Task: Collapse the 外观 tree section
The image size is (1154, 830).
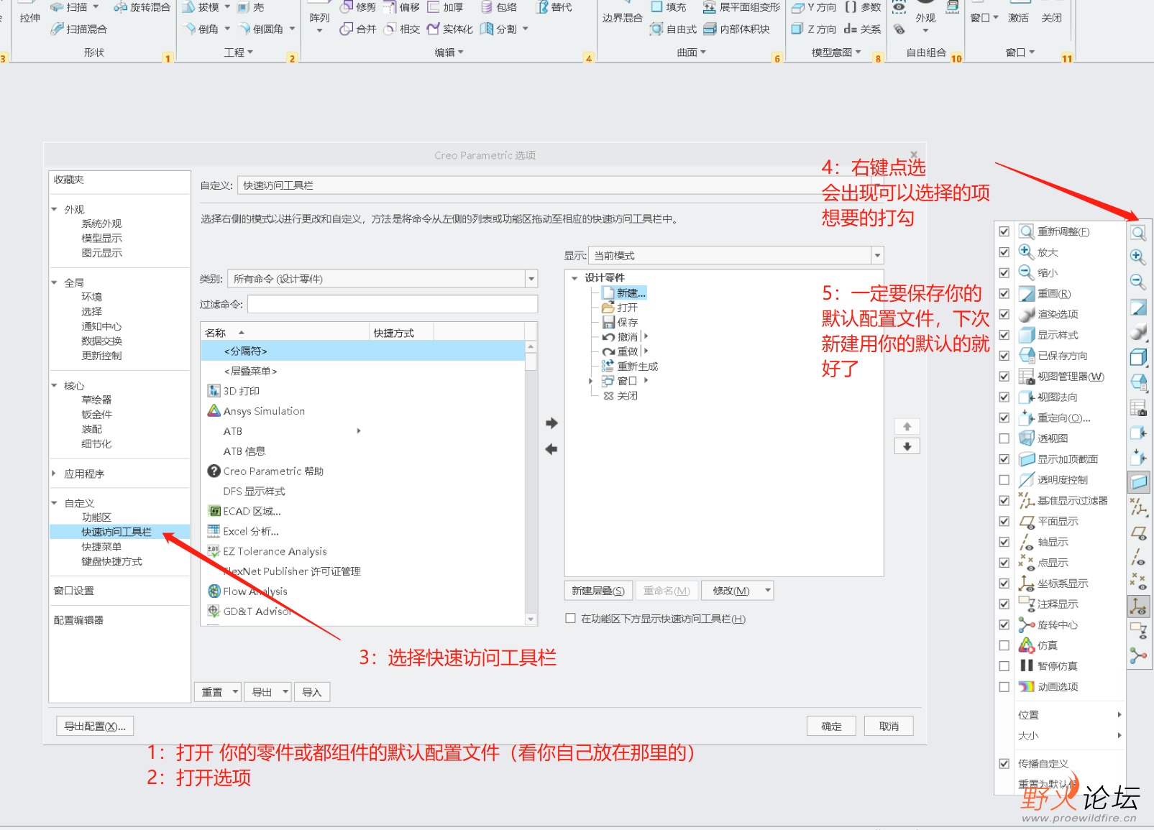Action: tap(54, 209)
